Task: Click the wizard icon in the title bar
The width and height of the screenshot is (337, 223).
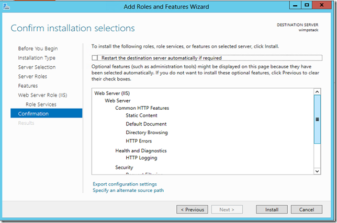Action: pos(6,7)
